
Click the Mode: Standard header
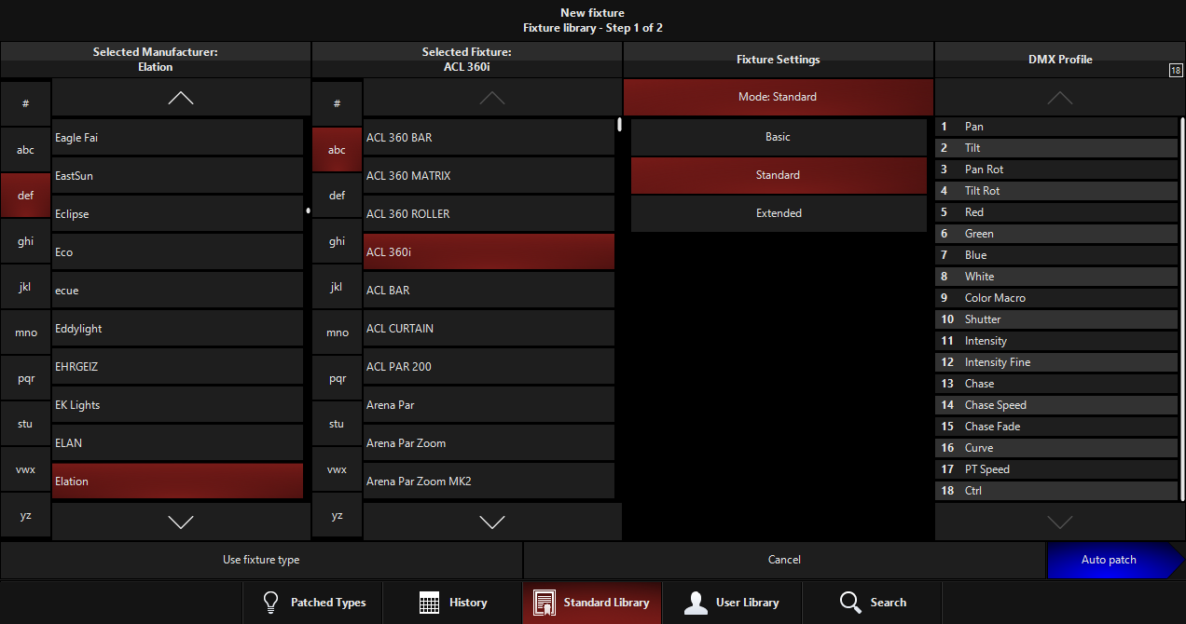[779, 97]
